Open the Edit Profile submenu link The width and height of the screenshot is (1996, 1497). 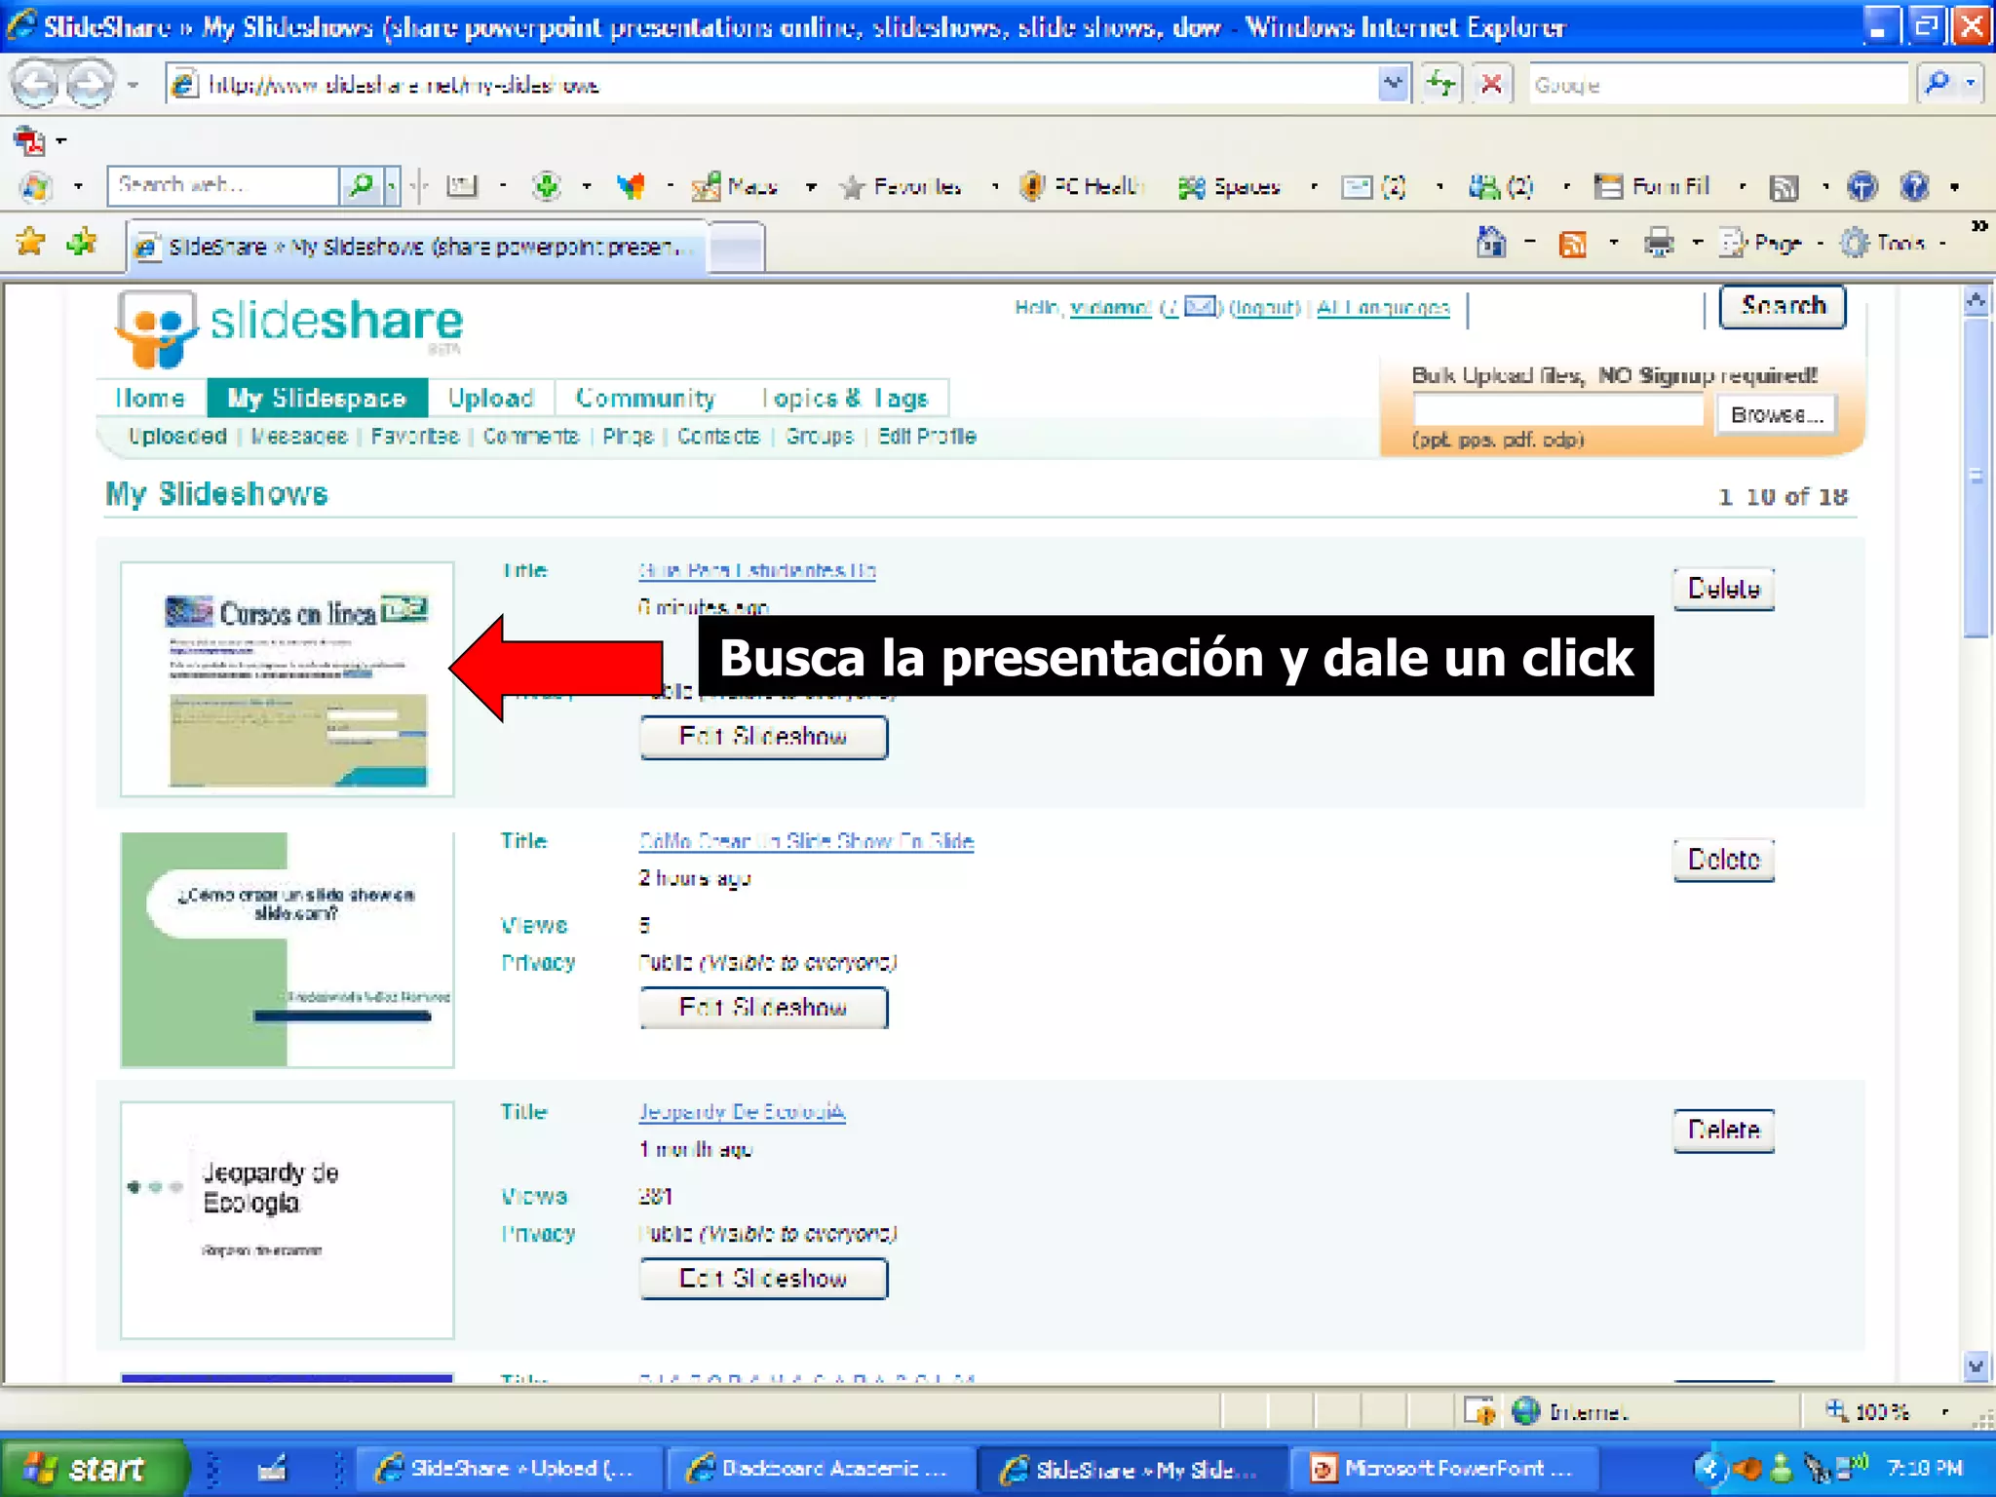(926, 436)
